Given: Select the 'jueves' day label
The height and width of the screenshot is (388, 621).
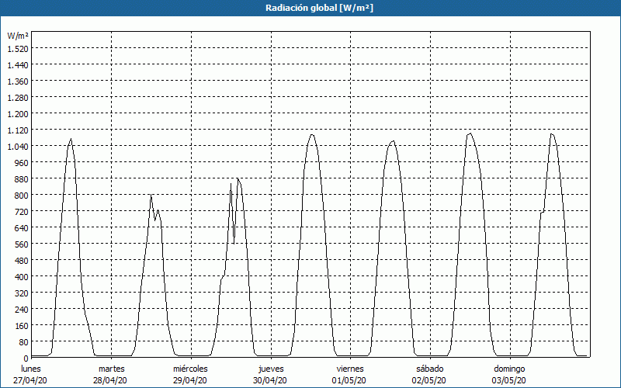Looking at the screenshot, I should click(x=270, y=368).
